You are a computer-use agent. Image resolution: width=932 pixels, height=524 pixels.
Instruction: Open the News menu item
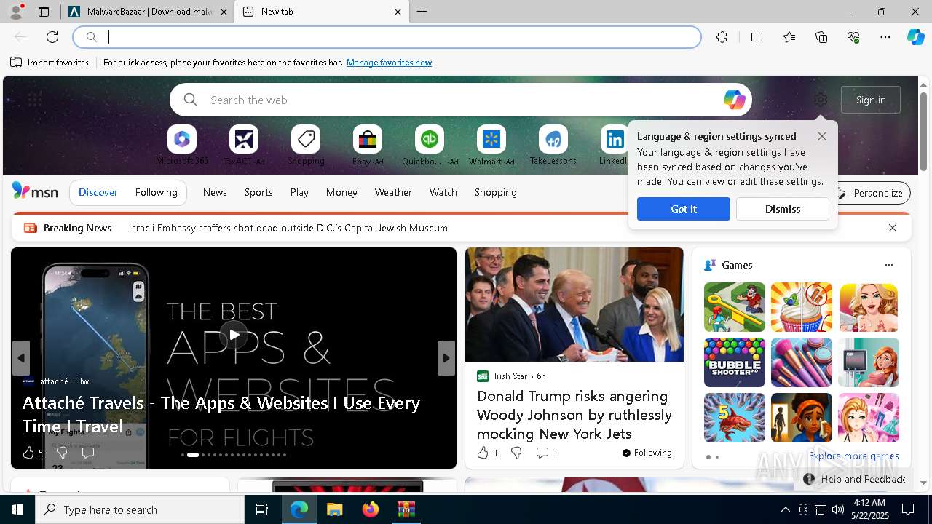pyautogui.click(x=215, y=192)
